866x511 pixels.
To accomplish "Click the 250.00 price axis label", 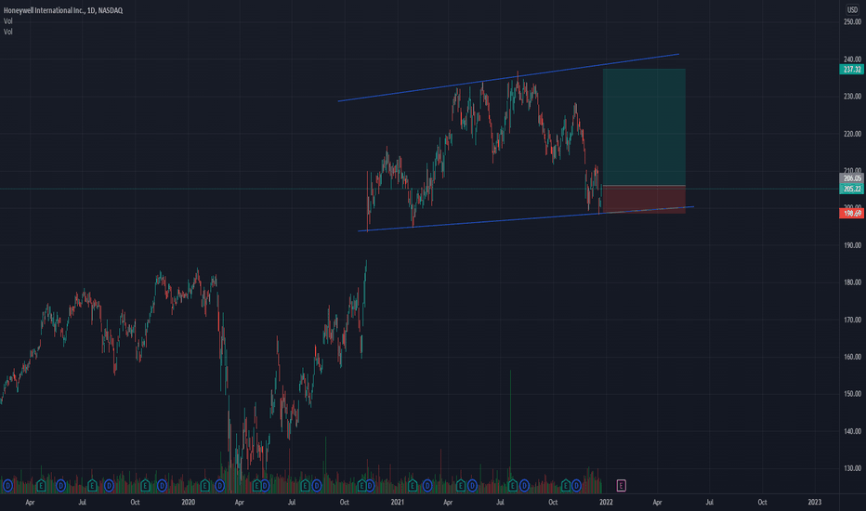I will click(x=852, y=22).
